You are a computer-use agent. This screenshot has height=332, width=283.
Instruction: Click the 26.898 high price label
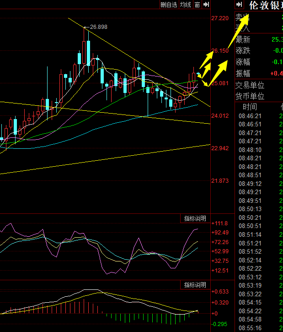point(98,27)
